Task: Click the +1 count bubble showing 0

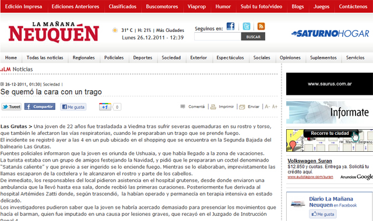Action: 117,107
